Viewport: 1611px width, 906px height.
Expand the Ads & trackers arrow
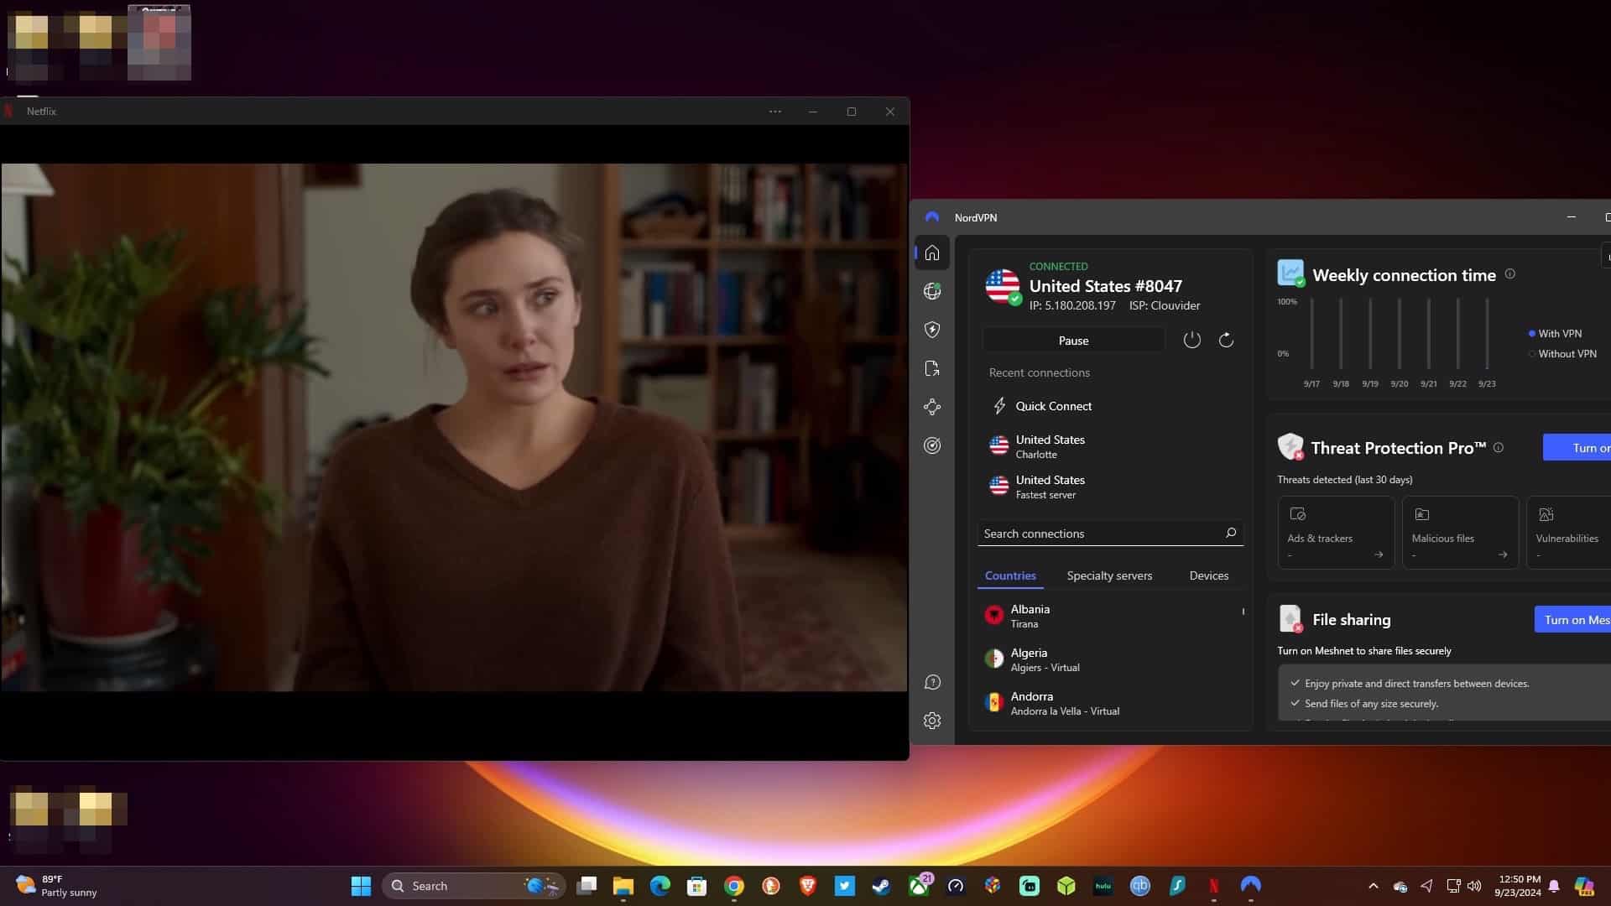[x=1379, y=555]
